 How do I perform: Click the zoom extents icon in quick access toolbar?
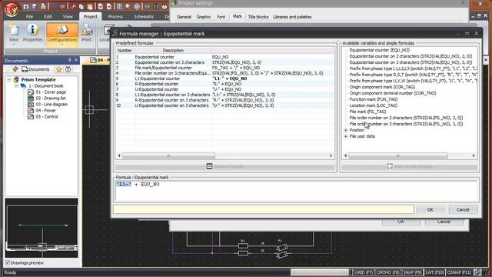[119, 6]
